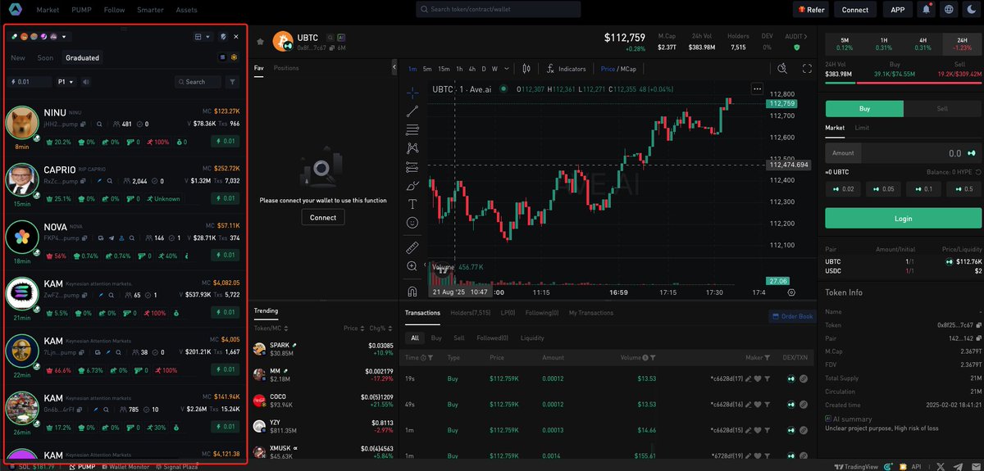The width and height of the screenshot is (984, 471).
Task: Toggle amount currency switch beside 0.0
Action: (972, 153)
